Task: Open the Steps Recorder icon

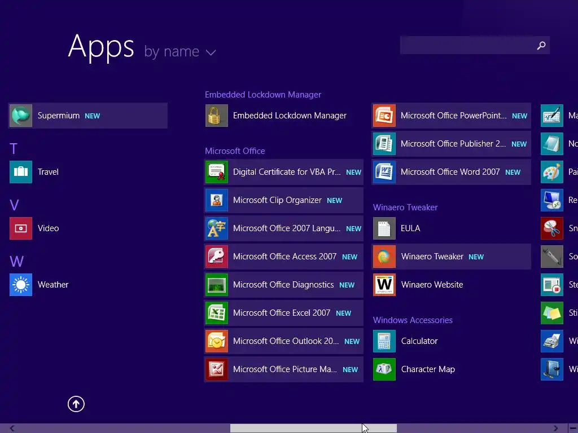Action: (552, 285)
